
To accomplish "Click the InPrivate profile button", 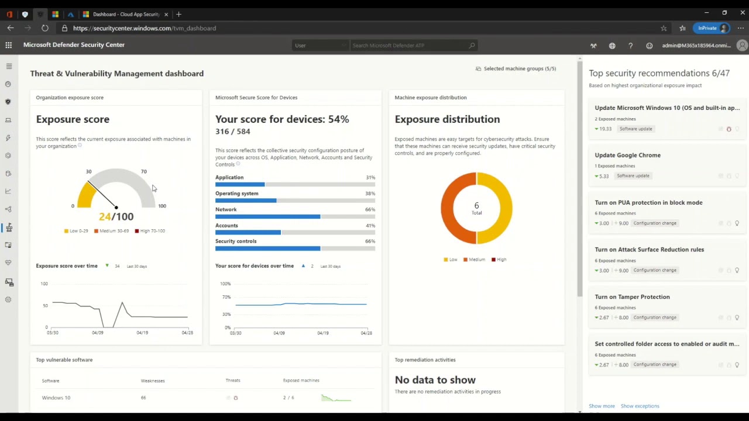I will coord(712,28).
